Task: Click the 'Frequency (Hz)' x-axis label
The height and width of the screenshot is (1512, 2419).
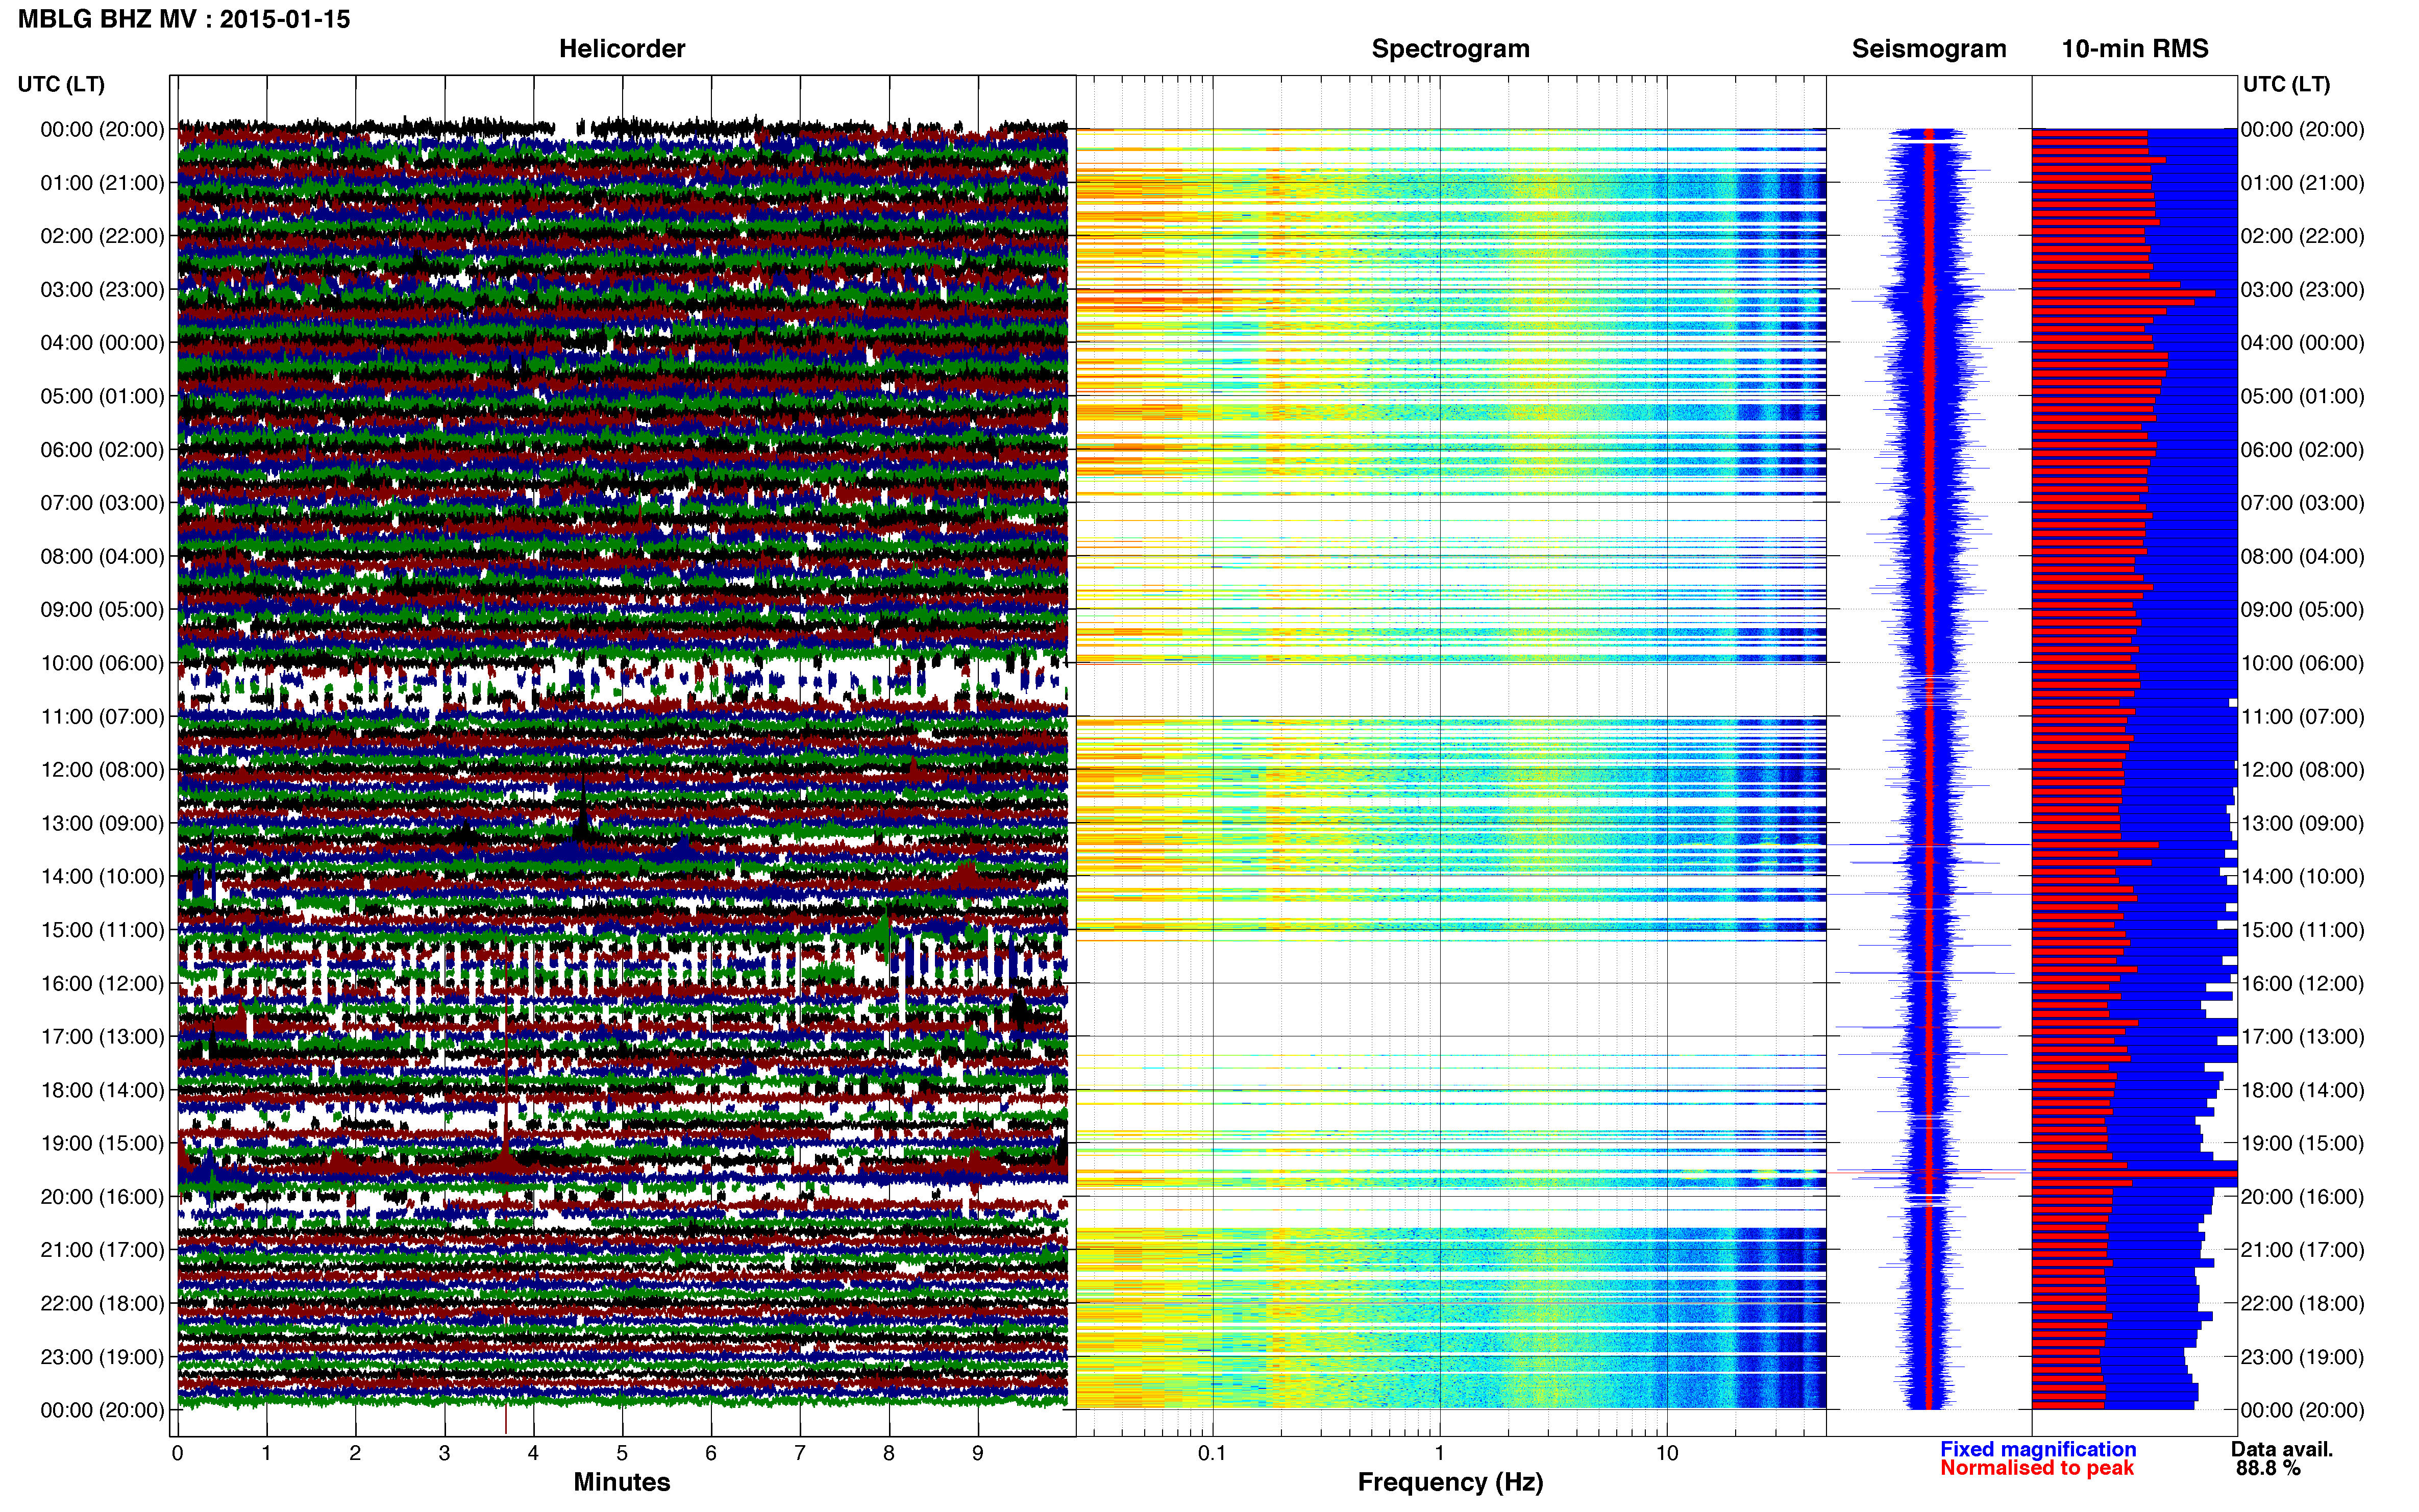Action: coord(1450,1482)
